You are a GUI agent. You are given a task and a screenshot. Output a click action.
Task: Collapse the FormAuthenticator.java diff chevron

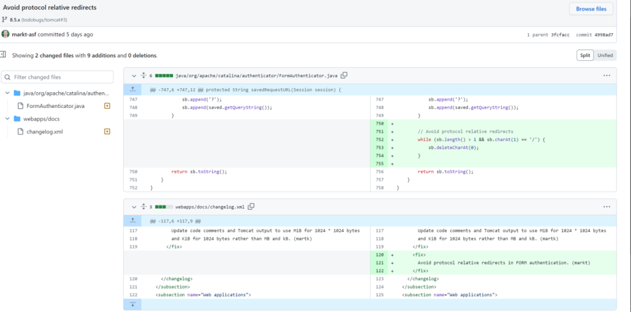(134, 75)
